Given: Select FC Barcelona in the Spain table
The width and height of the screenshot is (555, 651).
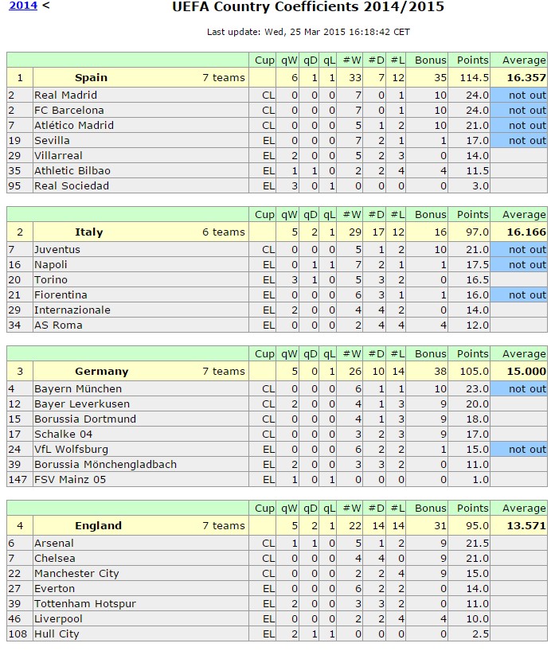Looking at the screenshot, I should (x=68, y=110).
